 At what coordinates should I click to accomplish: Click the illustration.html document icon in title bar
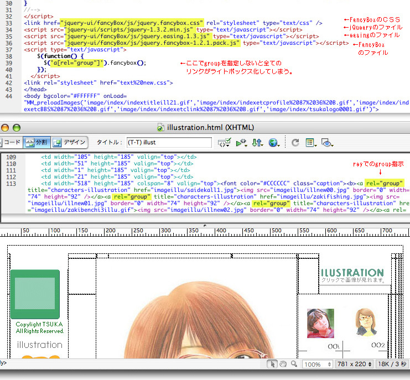pos(160,127)
